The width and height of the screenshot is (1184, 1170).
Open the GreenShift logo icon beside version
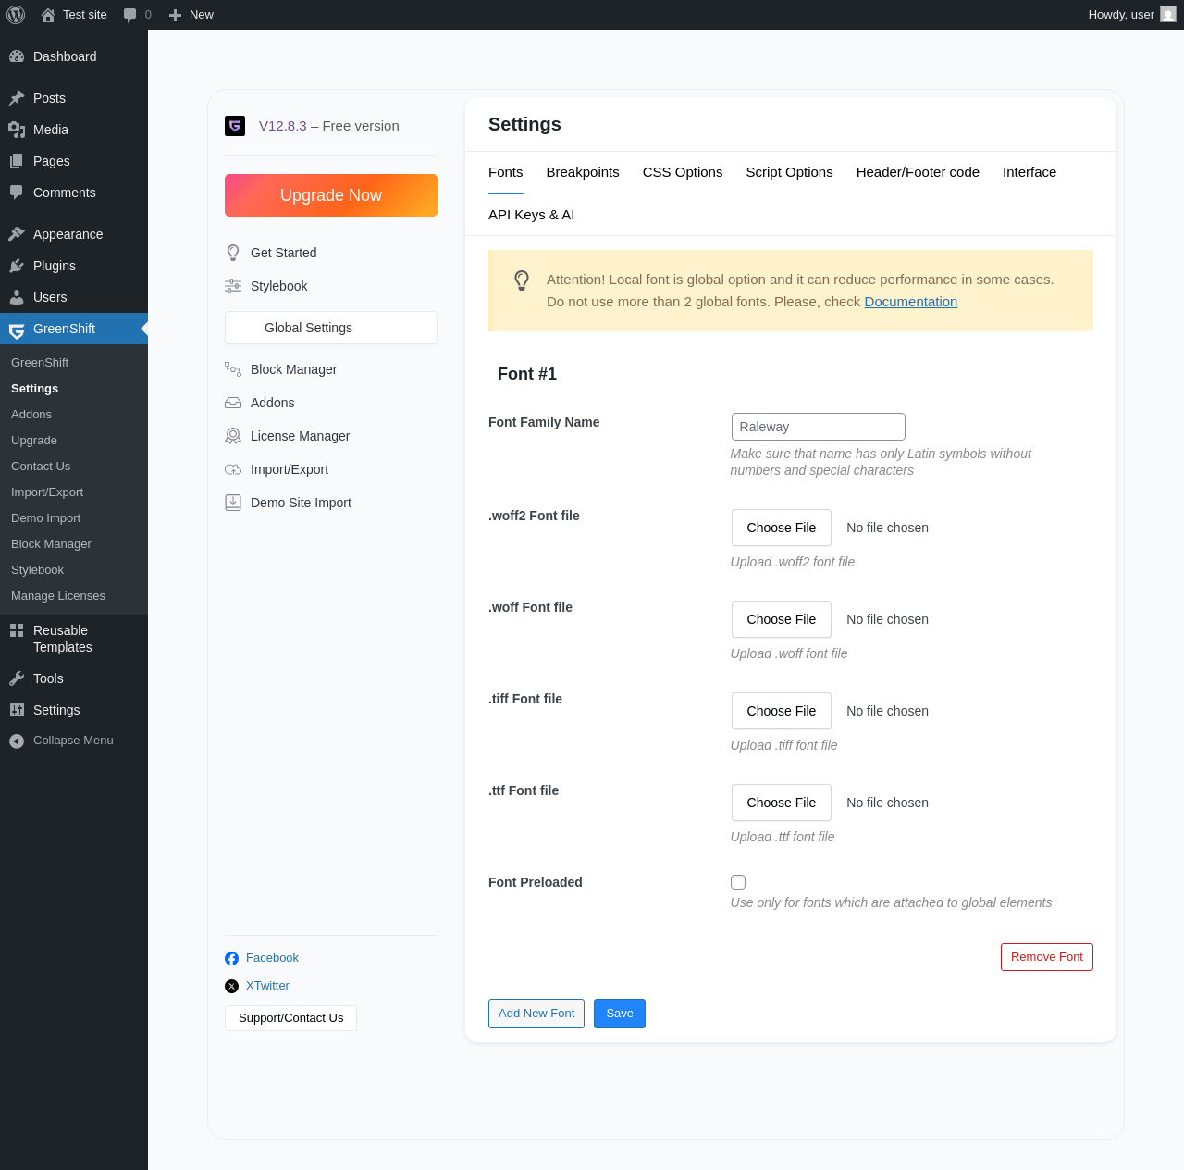coord(235,126)
